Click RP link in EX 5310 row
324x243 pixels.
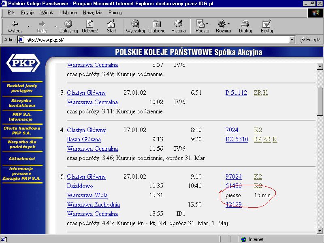pyautogui.click(x=258, y=139)
